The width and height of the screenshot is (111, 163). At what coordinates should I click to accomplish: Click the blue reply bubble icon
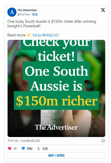click(23, 148)
